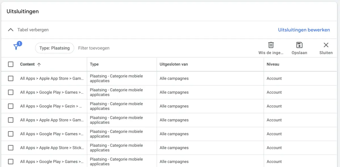Screen dimensions: 340x167
Task: Click the Type column header
Action: click(94, 64)
